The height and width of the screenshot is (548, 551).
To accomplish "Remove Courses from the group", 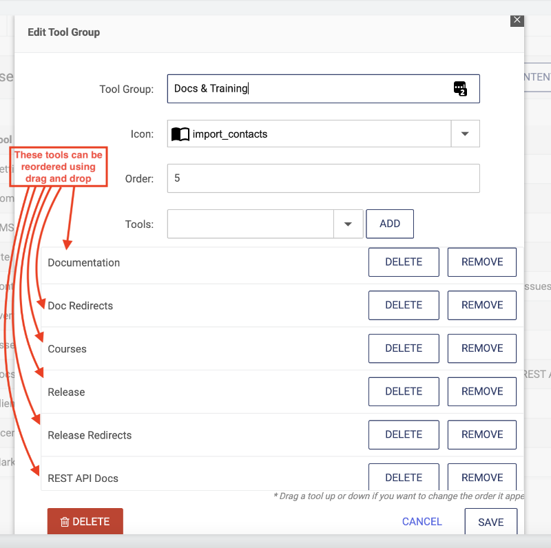I will [482, 348].
